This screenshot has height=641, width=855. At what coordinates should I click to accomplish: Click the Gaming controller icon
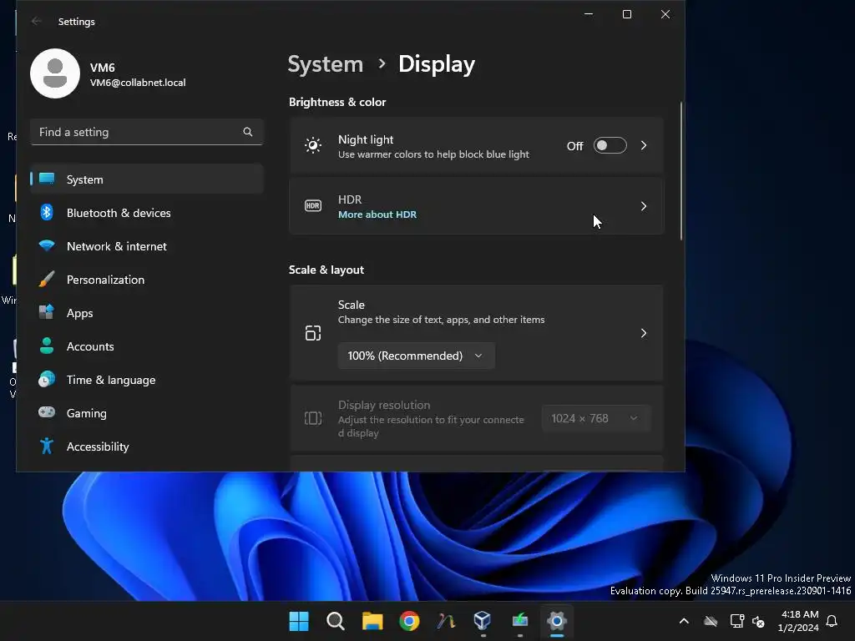coord(47,412)
